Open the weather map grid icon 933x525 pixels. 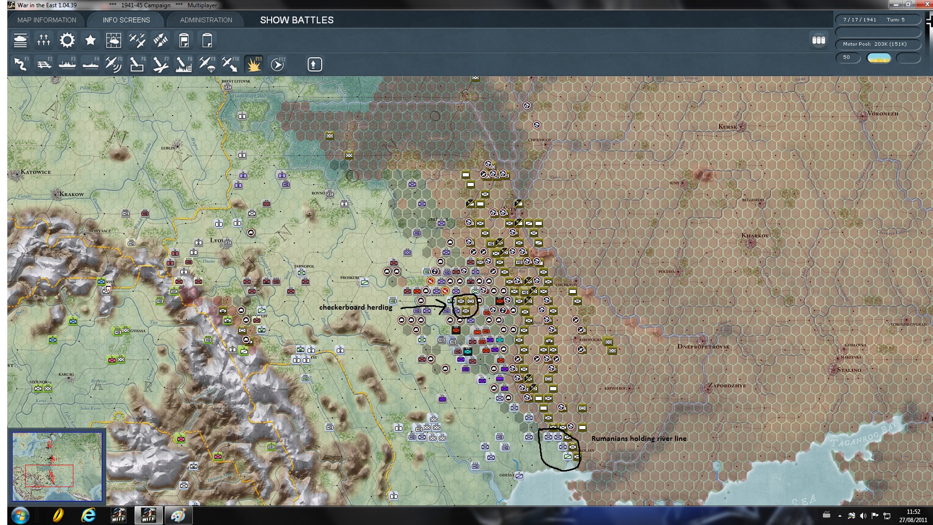click(114, 40)
